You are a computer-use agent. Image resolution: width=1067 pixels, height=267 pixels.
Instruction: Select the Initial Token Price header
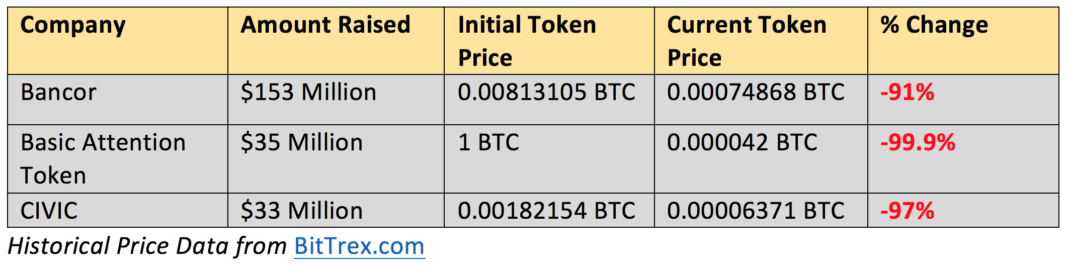(x=549, y=41)
